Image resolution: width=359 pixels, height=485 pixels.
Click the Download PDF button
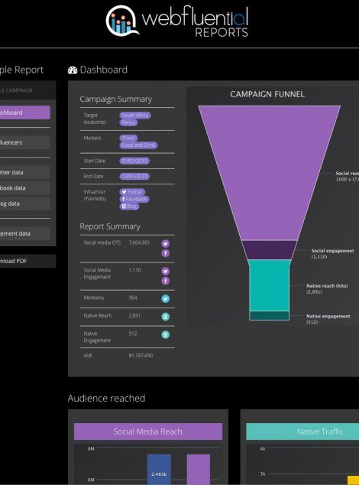click(27, 261)
